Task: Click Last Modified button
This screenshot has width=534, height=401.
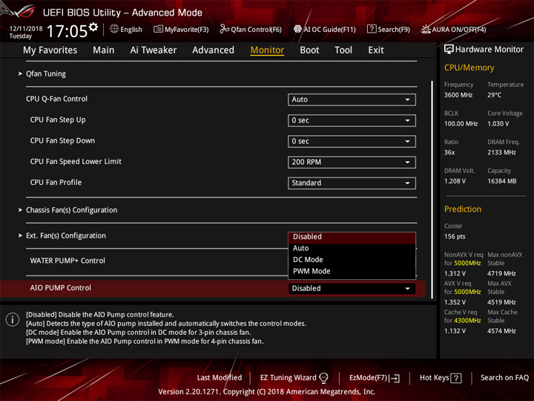Action: tap(220, 378)
